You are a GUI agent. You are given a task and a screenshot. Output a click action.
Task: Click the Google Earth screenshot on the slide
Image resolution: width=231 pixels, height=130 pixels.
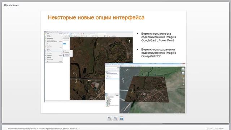145,88
